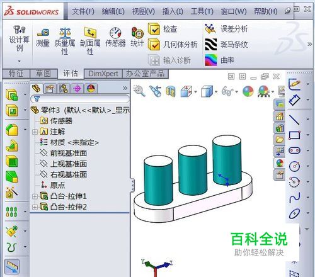The height and width of the screenshot is (277, 315).
Task: Open the 编辑(E) menu
Action: tap(113, 11)
